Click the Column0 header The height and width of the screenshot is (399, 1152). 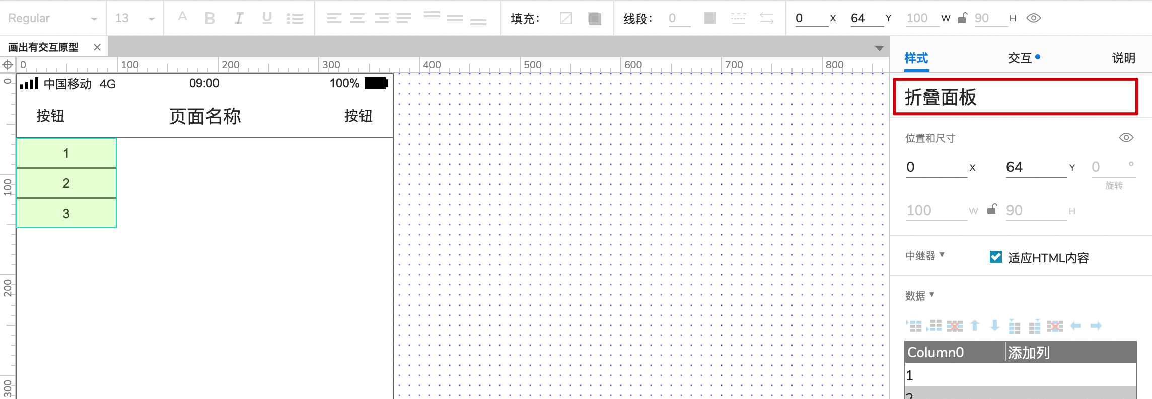pos(935,352)
